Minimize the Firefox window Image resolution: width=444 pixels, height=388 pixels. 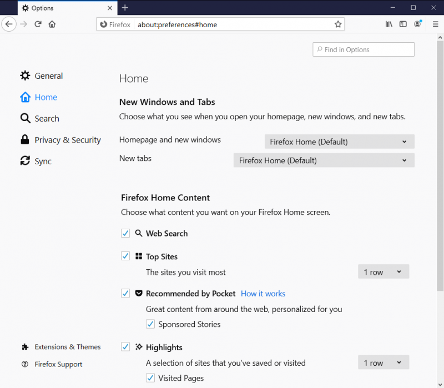[393, 8]
